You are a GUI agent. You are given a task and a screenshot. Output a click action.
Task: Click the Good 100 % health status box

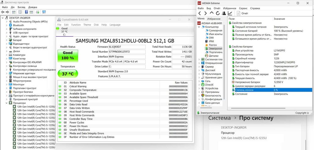point(68,56)
